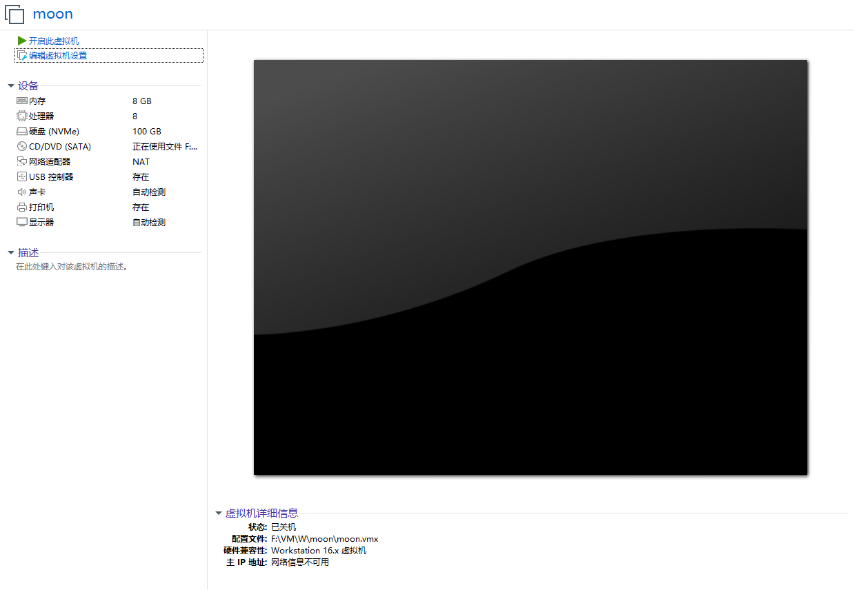This screenshot has height=590, width=854.
Task: Open the 开启此虚拟机 link
Action: click(x=54, y=41)
